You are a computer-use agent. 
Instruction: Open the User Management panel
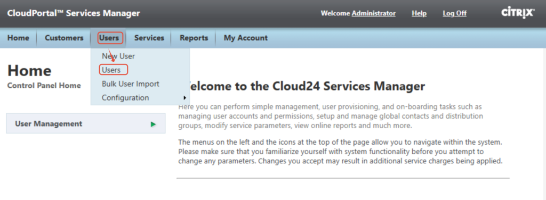pos(86,123)
